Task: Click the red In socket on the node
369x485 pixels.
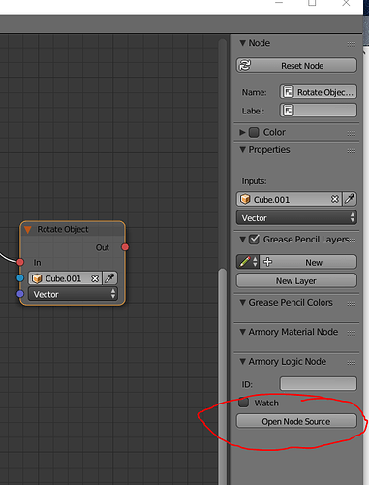Action: pos(20,262)
